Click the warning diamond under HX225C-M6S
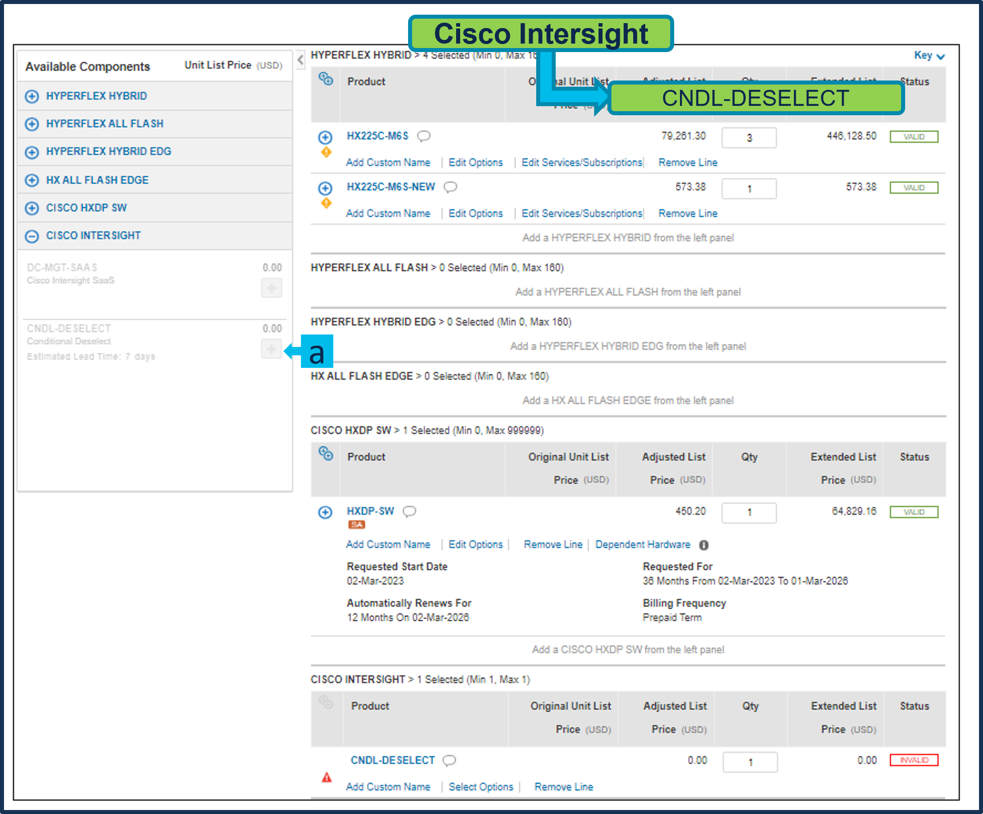The width and height of the screenshot is (983, 814). point(326,152)
